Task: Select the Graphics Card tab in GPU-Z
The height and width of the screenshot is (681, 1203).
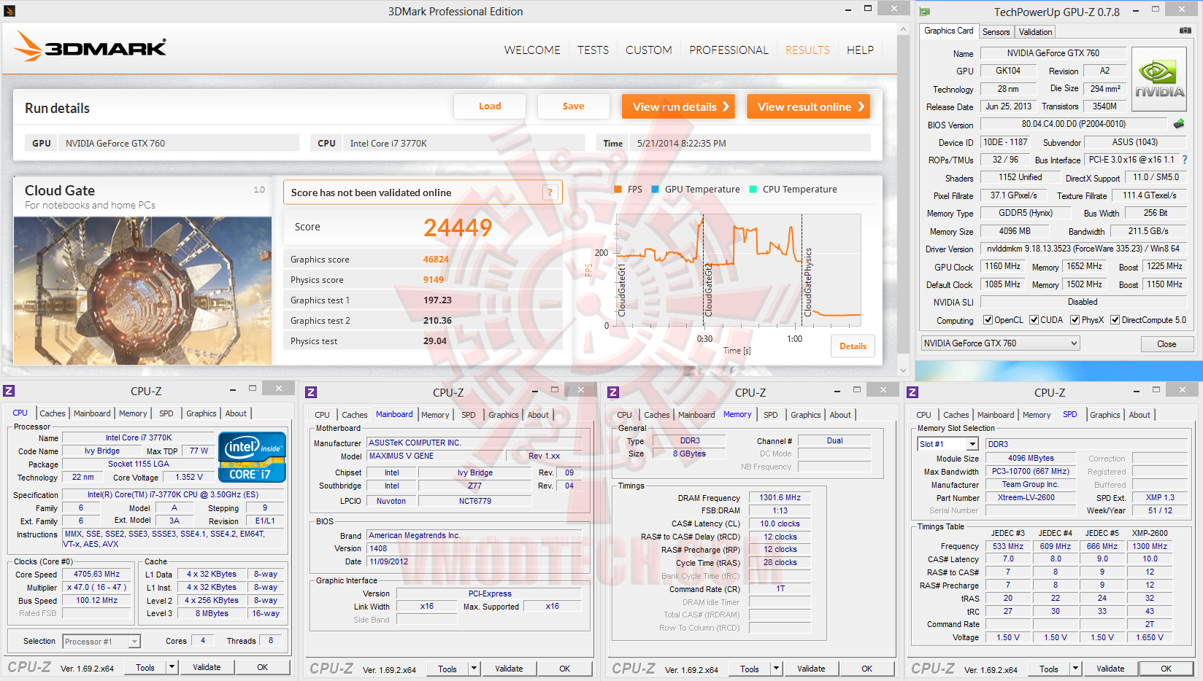Action: (948, 31)
